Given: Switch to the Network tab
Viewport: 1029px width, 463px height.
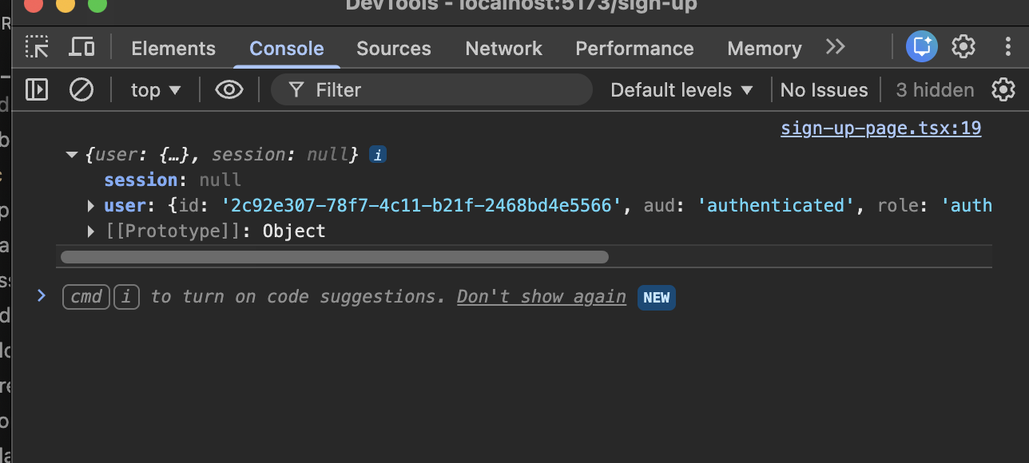Looking at the screenshot, I should [x=503, y=49].
